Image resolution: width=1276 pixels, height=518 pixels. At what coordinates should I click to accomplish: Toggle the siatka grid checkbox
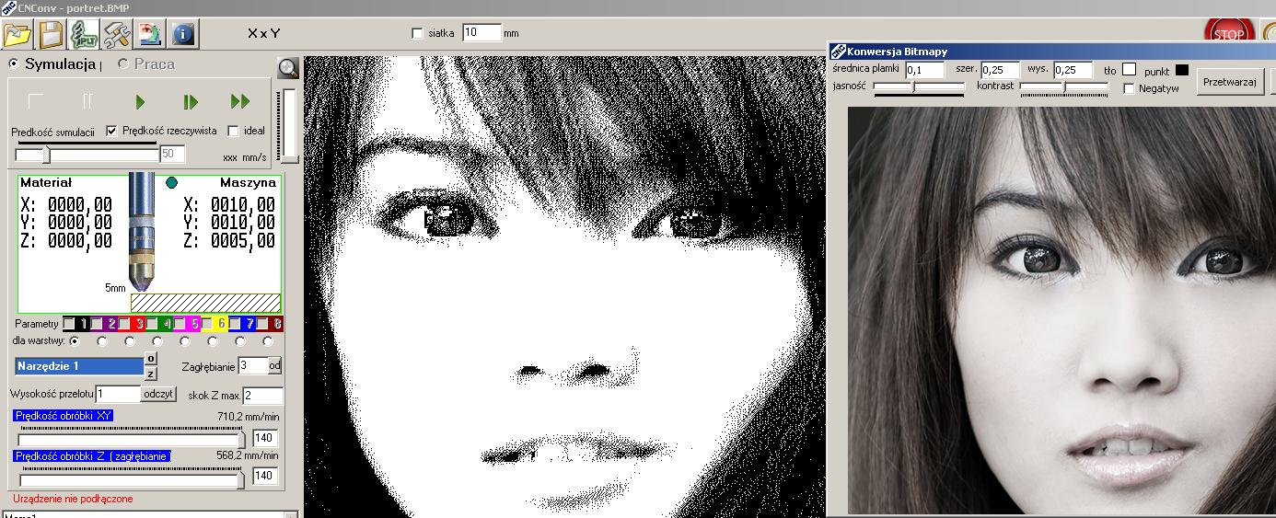(x=417, y=33)
